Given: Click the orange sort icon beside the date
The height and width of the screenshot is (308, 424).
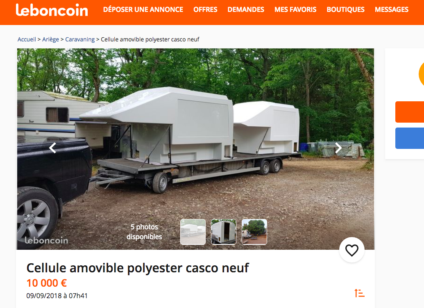Looking at the screenshot, I should click(359, 293).
